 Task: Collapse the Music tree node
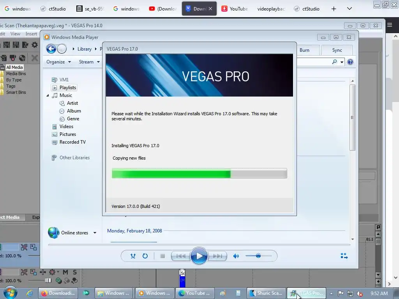[x=48, y=95]
